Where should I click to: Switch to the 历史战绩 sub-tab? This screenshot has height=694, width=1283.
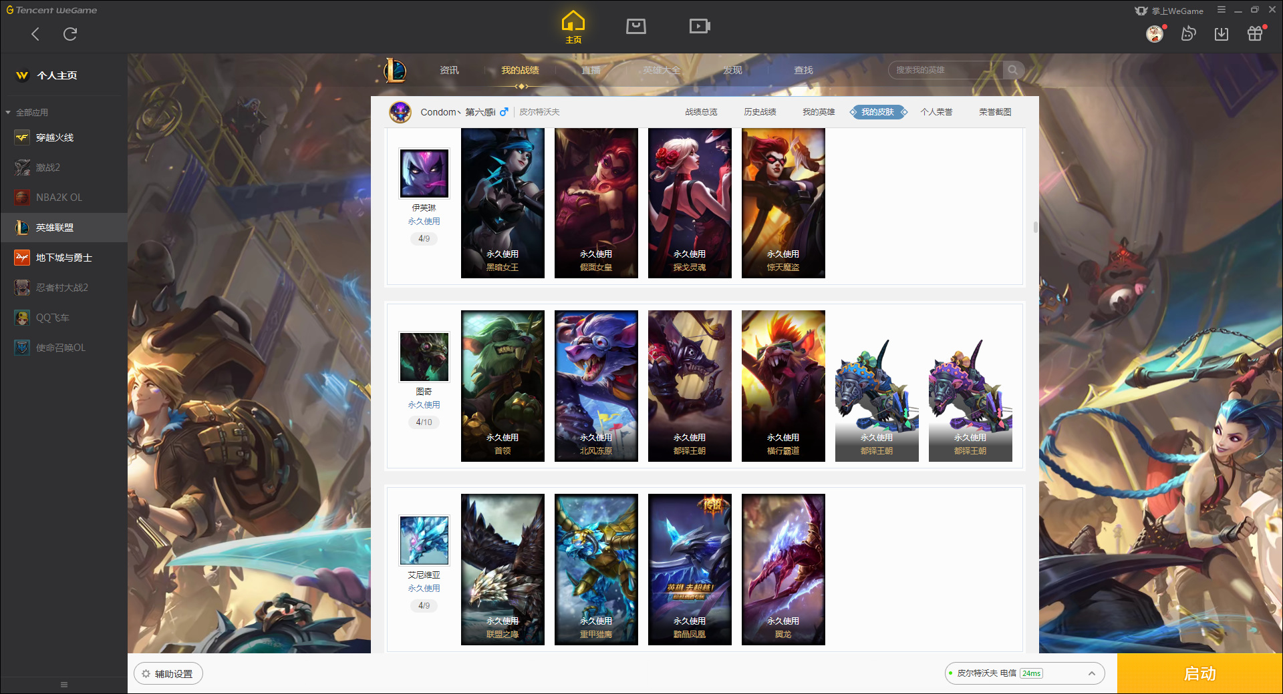(760, 112)
